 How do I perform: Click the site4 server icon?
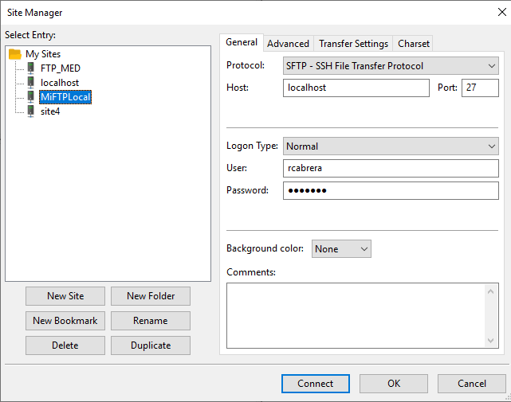coord(31,111)
